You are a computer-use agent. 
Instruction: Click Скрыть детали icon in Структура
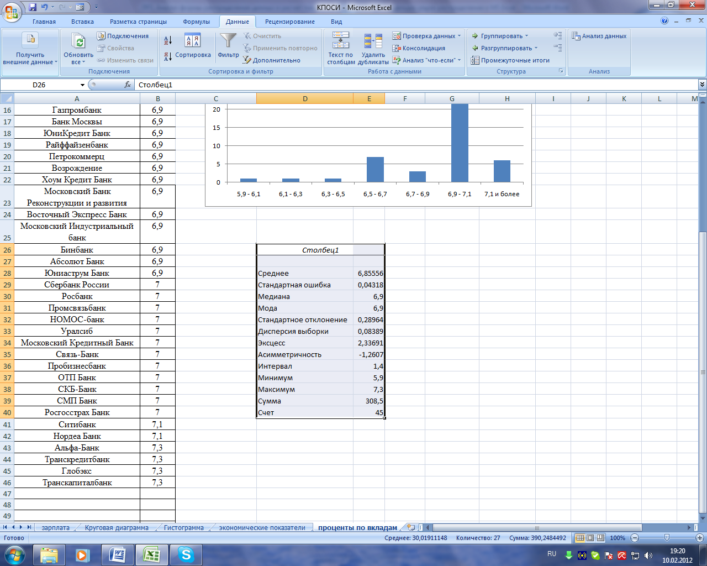pos(558,48)
